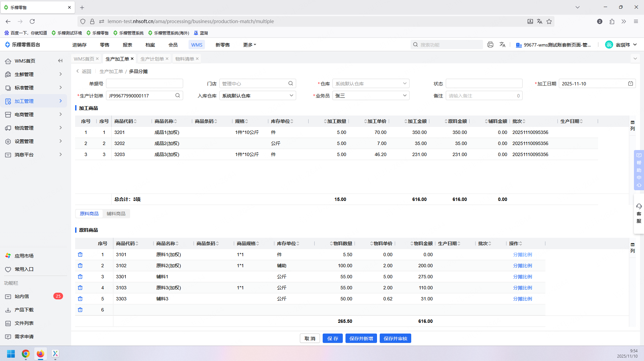Open the 入库仓库 dropdown

click(x=258, y=95)
